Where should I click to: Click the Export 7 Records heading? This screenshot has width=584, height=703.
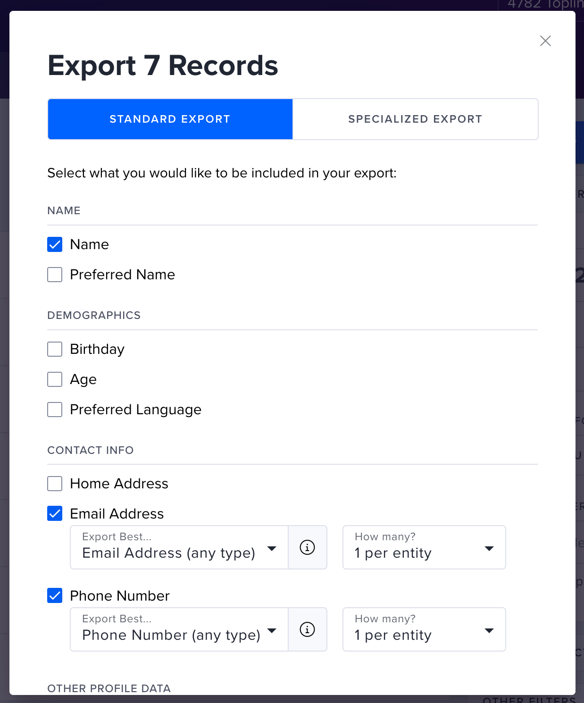[163, 66]
